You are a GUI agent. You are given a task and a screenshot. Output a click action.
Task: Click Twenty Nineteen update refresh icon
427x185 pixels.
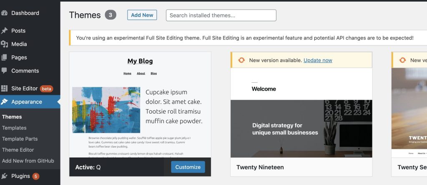(241, 60)
